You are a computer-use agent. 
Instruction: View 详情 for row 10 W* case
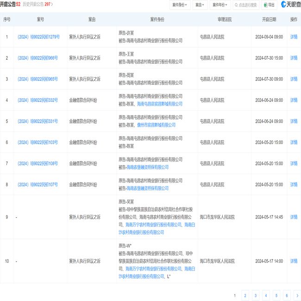294,261
